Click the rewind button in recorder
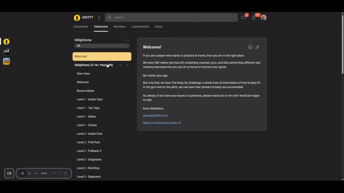 (36, 173)
